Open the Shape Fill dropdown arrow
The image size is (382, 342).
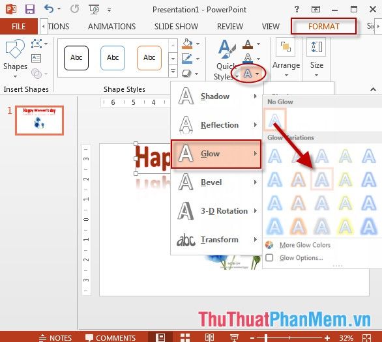point(198,44)
